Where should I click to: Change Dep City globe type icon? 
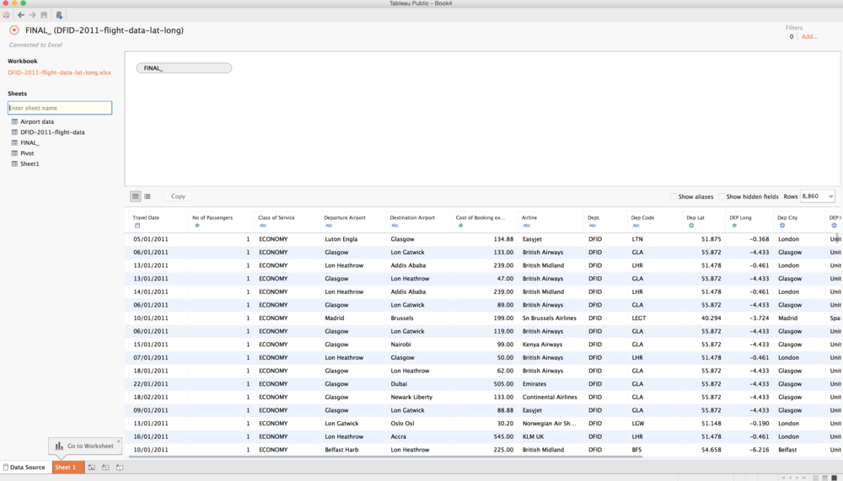click(781, 226)
